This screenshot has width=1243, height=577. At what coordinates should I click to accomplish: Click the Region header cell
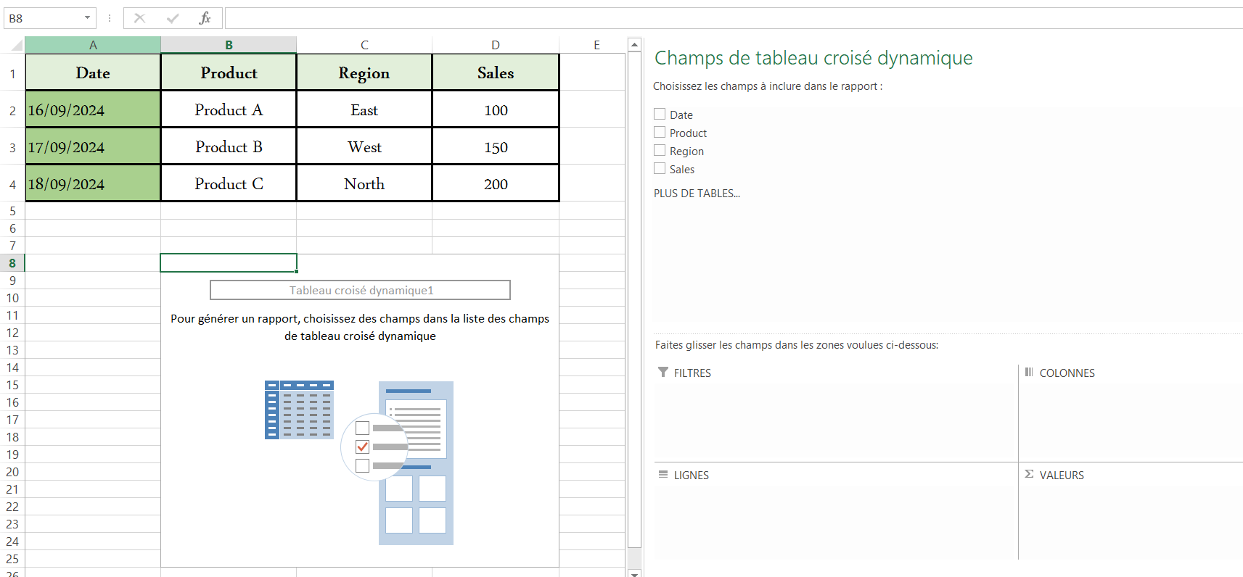pos(364,72)
